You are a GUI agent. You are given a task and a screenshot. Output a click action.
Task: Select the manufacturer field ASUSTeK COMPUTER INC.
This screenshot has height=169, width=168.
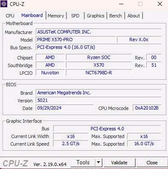coord(98,32)
